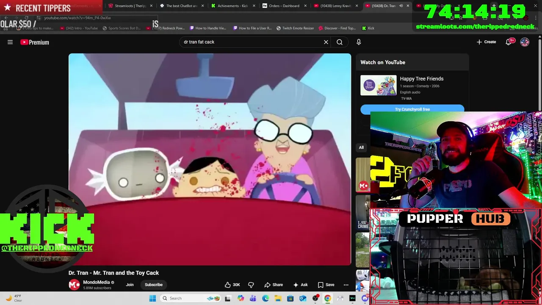Click the Join membership button
This screenshot has height=305, width=542.
pyautogui.click(x=130, y=285)
